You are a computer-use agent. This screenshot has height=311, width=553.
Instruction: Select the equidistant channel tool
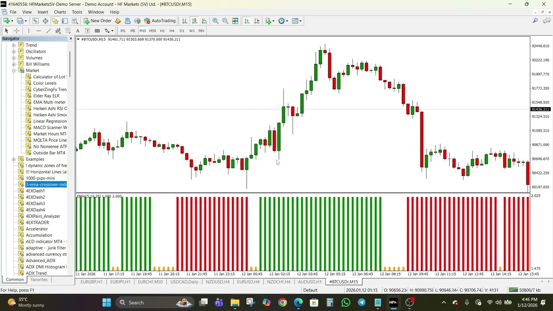[58, 31]
